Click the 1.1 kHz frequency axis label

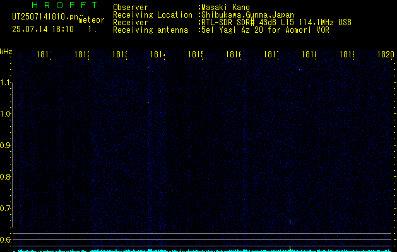coord(5,83)
